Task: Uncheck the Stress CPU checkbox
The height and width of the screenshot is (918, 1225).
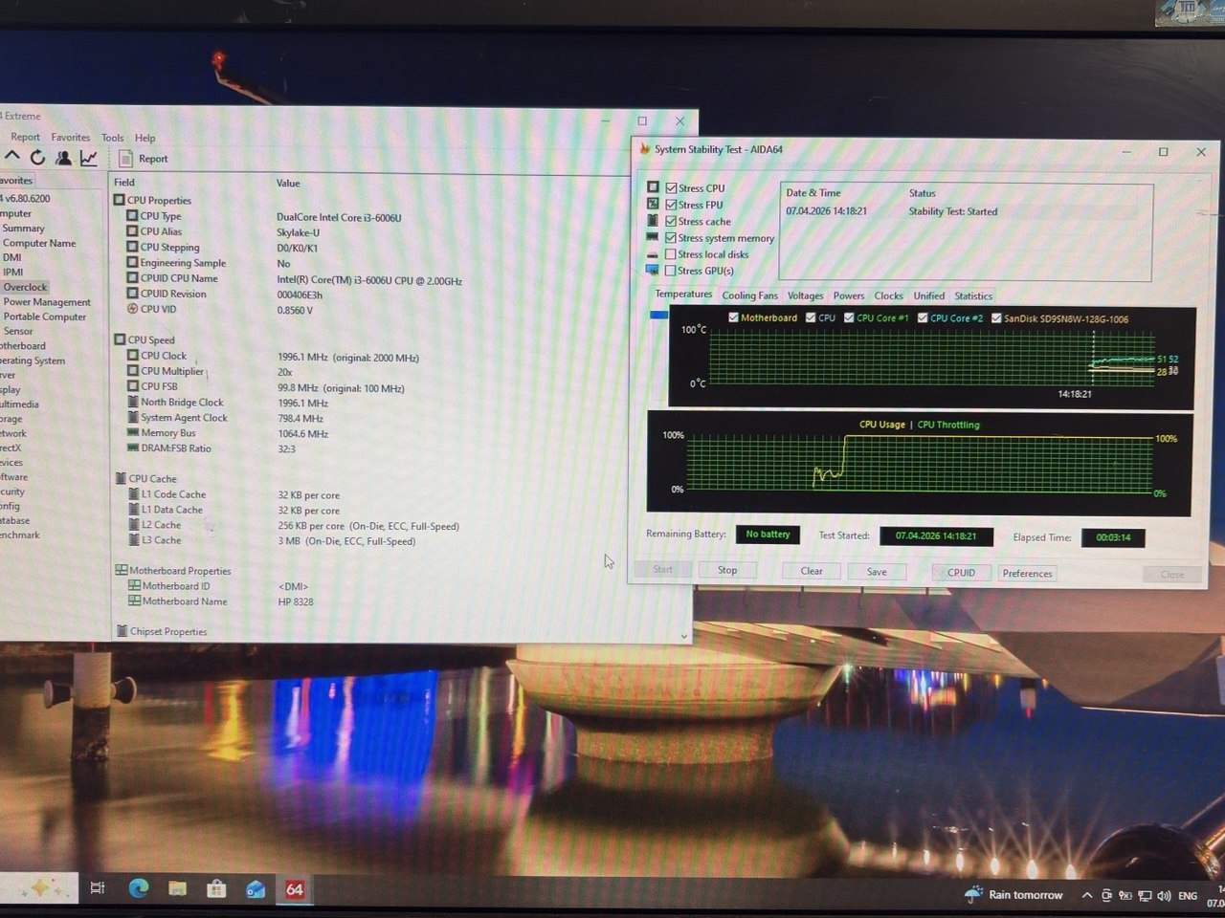Action: coord(672,188)
